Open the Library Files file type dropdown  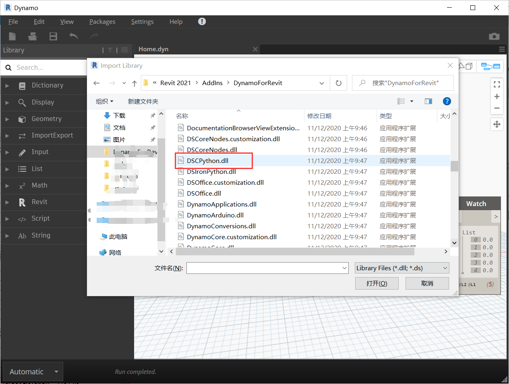(x=401, y=267)
